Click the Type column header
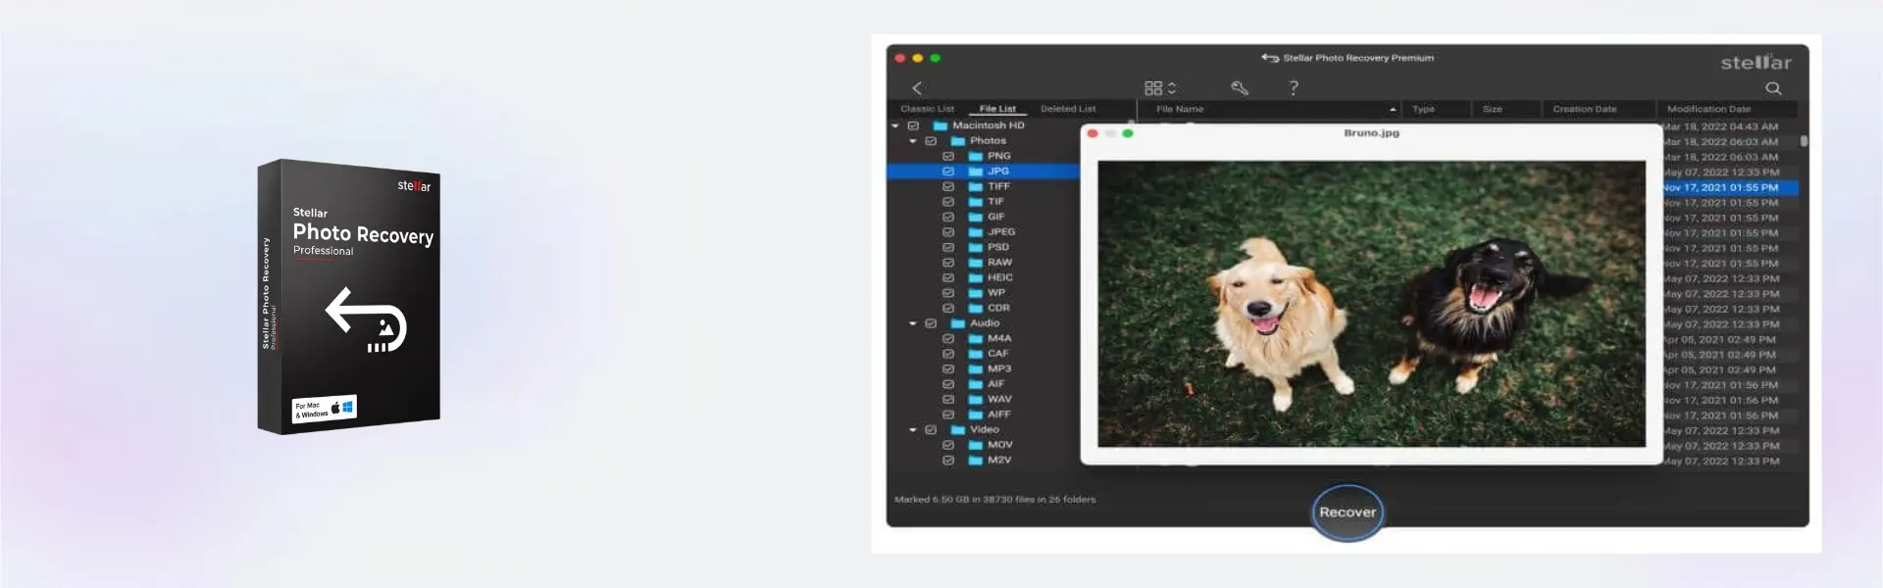The height and width of the screenshot is (588, 1883). tap(1437, 109)
